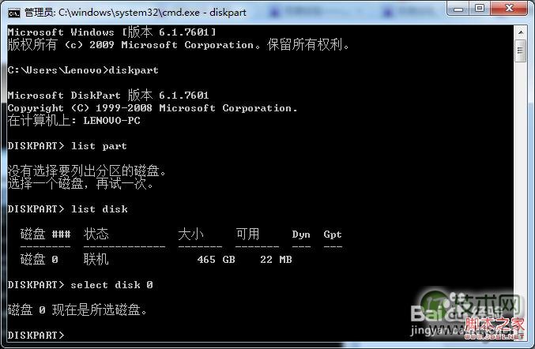Viewport: 535px width, 349px height.
Task: Minimize the command prompt window
Action: click(x=458, y=9)
